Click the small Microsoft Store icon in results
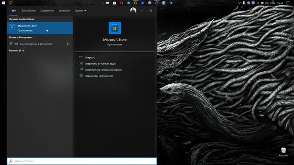 click(12, 27)
